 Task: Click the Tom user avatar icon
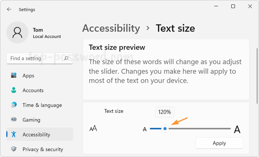(17, 32)
